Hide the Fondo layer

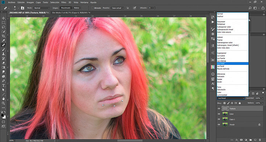click(x=219, y=125)
